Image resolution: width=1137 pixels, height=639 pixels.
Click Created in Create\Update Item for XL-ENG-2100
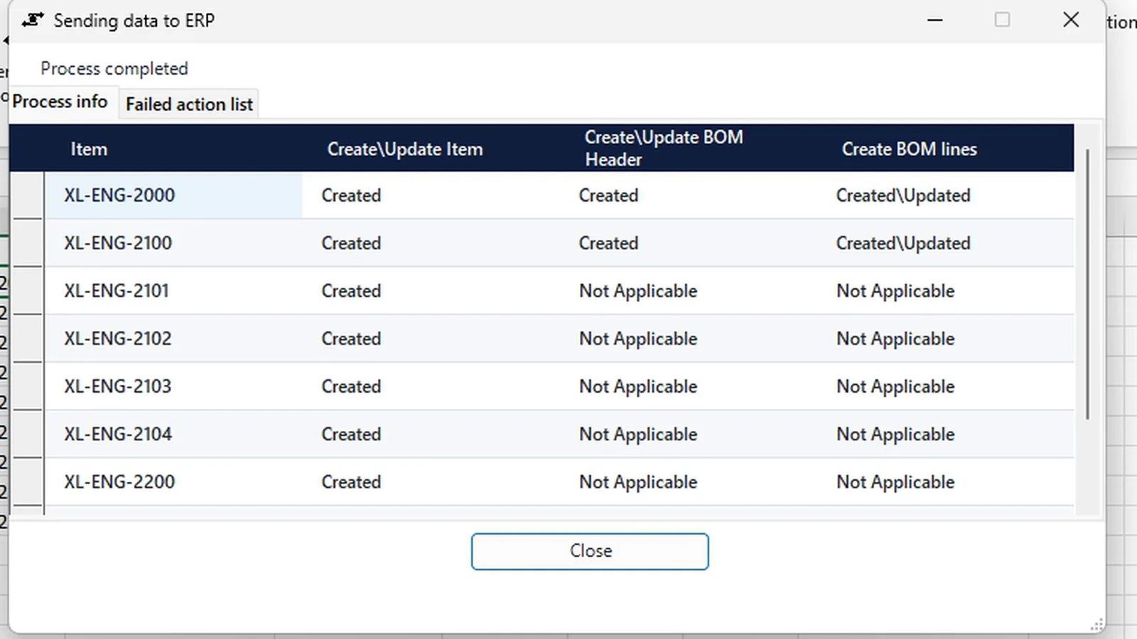click(x=431, y=243)
